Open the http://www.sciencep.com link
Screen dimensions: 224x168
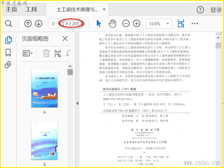pyautogui.click(x=144, y=138)
